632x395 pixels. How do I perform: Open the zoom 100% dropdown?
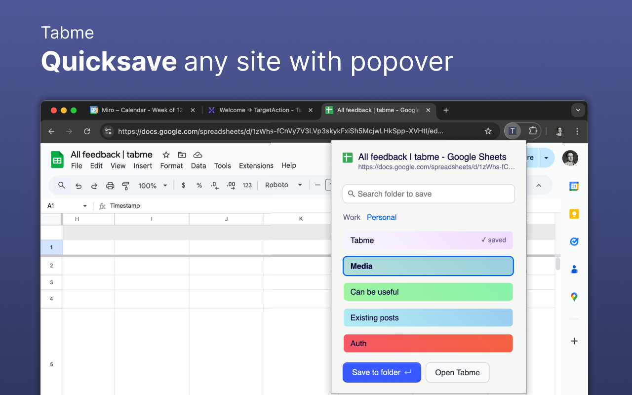point(153,186)
